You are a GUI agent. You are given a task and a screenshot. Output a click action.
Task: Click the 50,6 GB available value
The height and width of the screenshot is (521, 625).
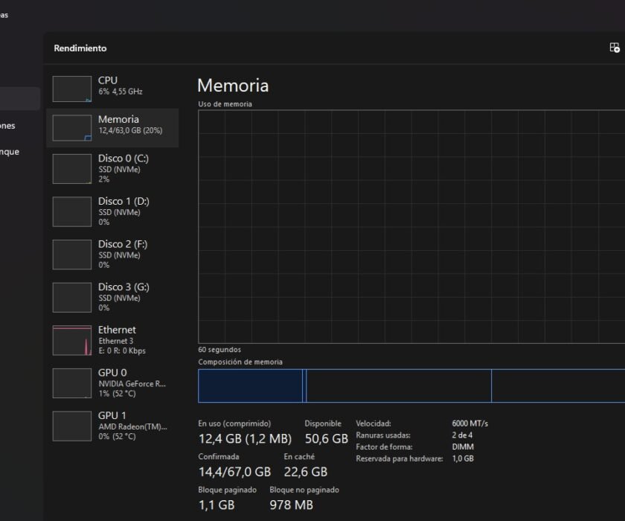click(x=327, y=439)
